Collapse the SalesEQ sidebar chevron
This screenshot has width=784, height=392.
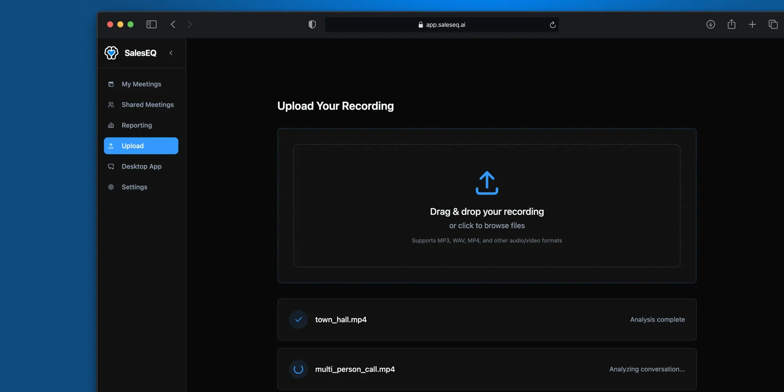(x=171, y=53)
